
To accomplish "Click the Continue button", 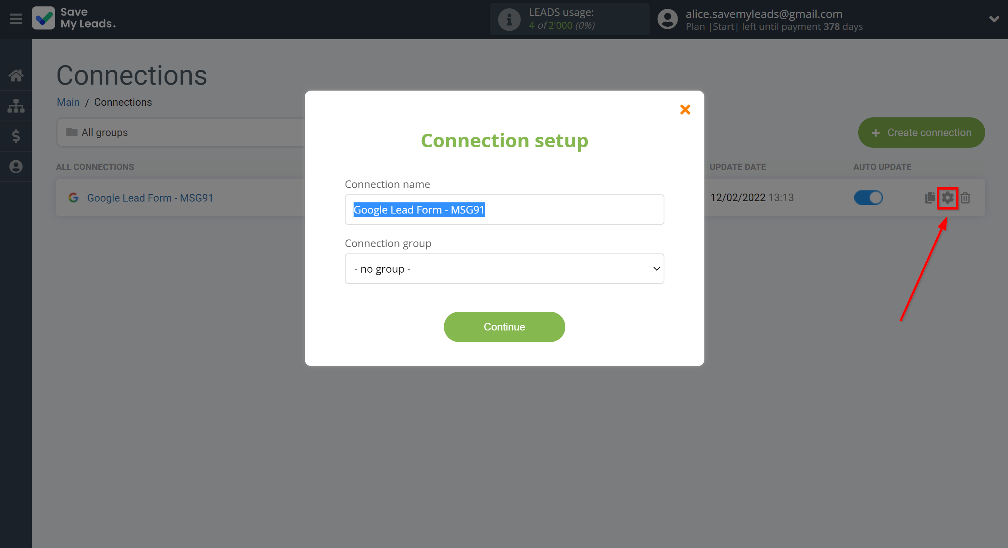I will (504, 326).
